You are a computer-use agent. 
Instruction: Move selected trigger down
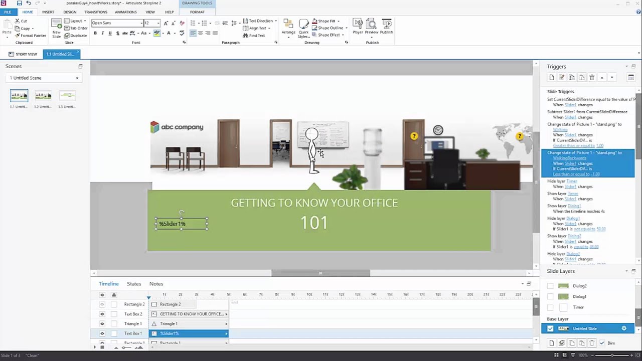pos(611,78)
